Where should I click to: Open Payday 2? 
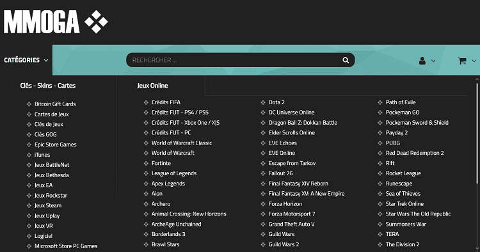click(x=397, y=132)
